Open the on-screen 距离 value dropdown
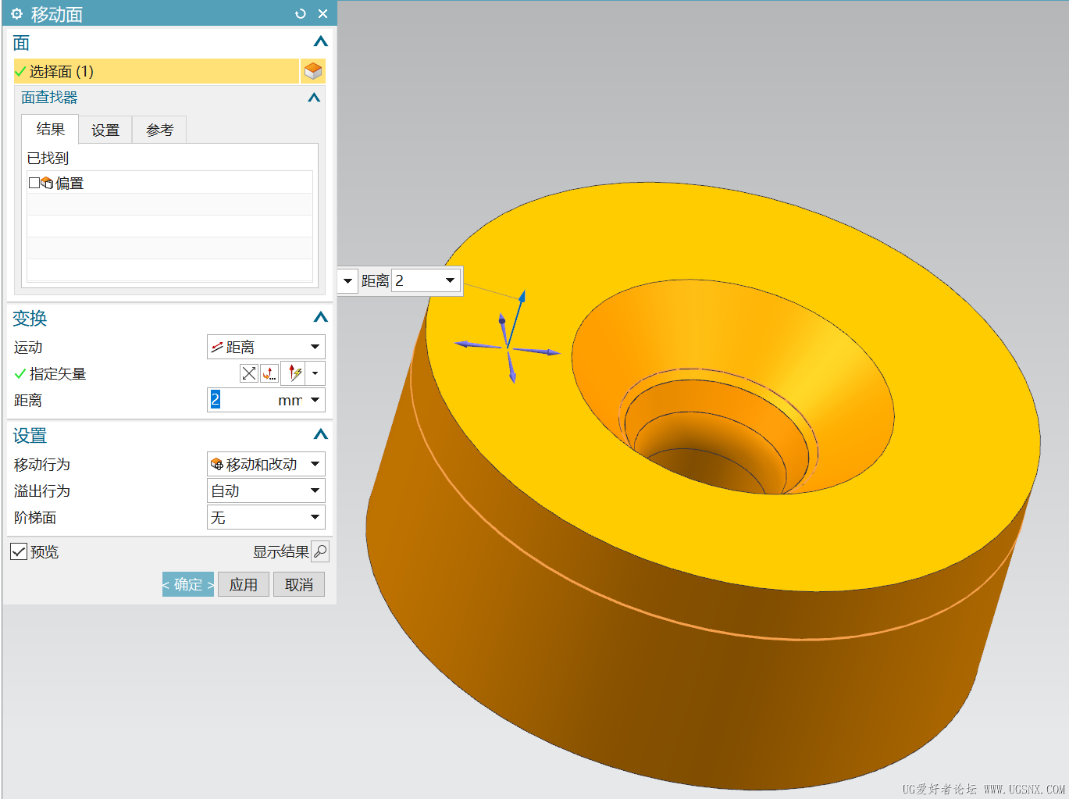This screenshot has width=1069, height=799. tap(450, 280)
